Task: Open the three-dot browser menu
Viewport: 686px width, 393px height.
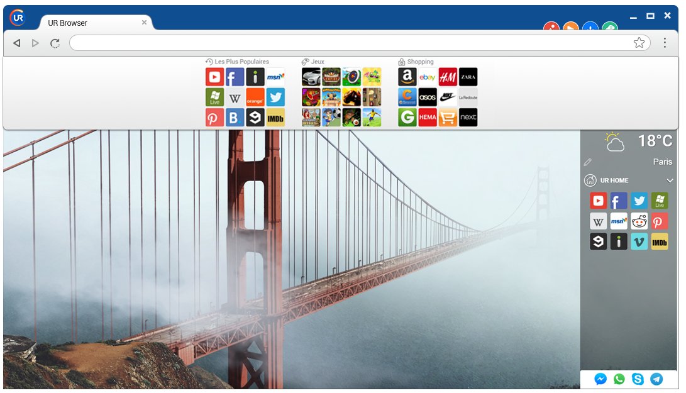Action: (x=665, y=43)
